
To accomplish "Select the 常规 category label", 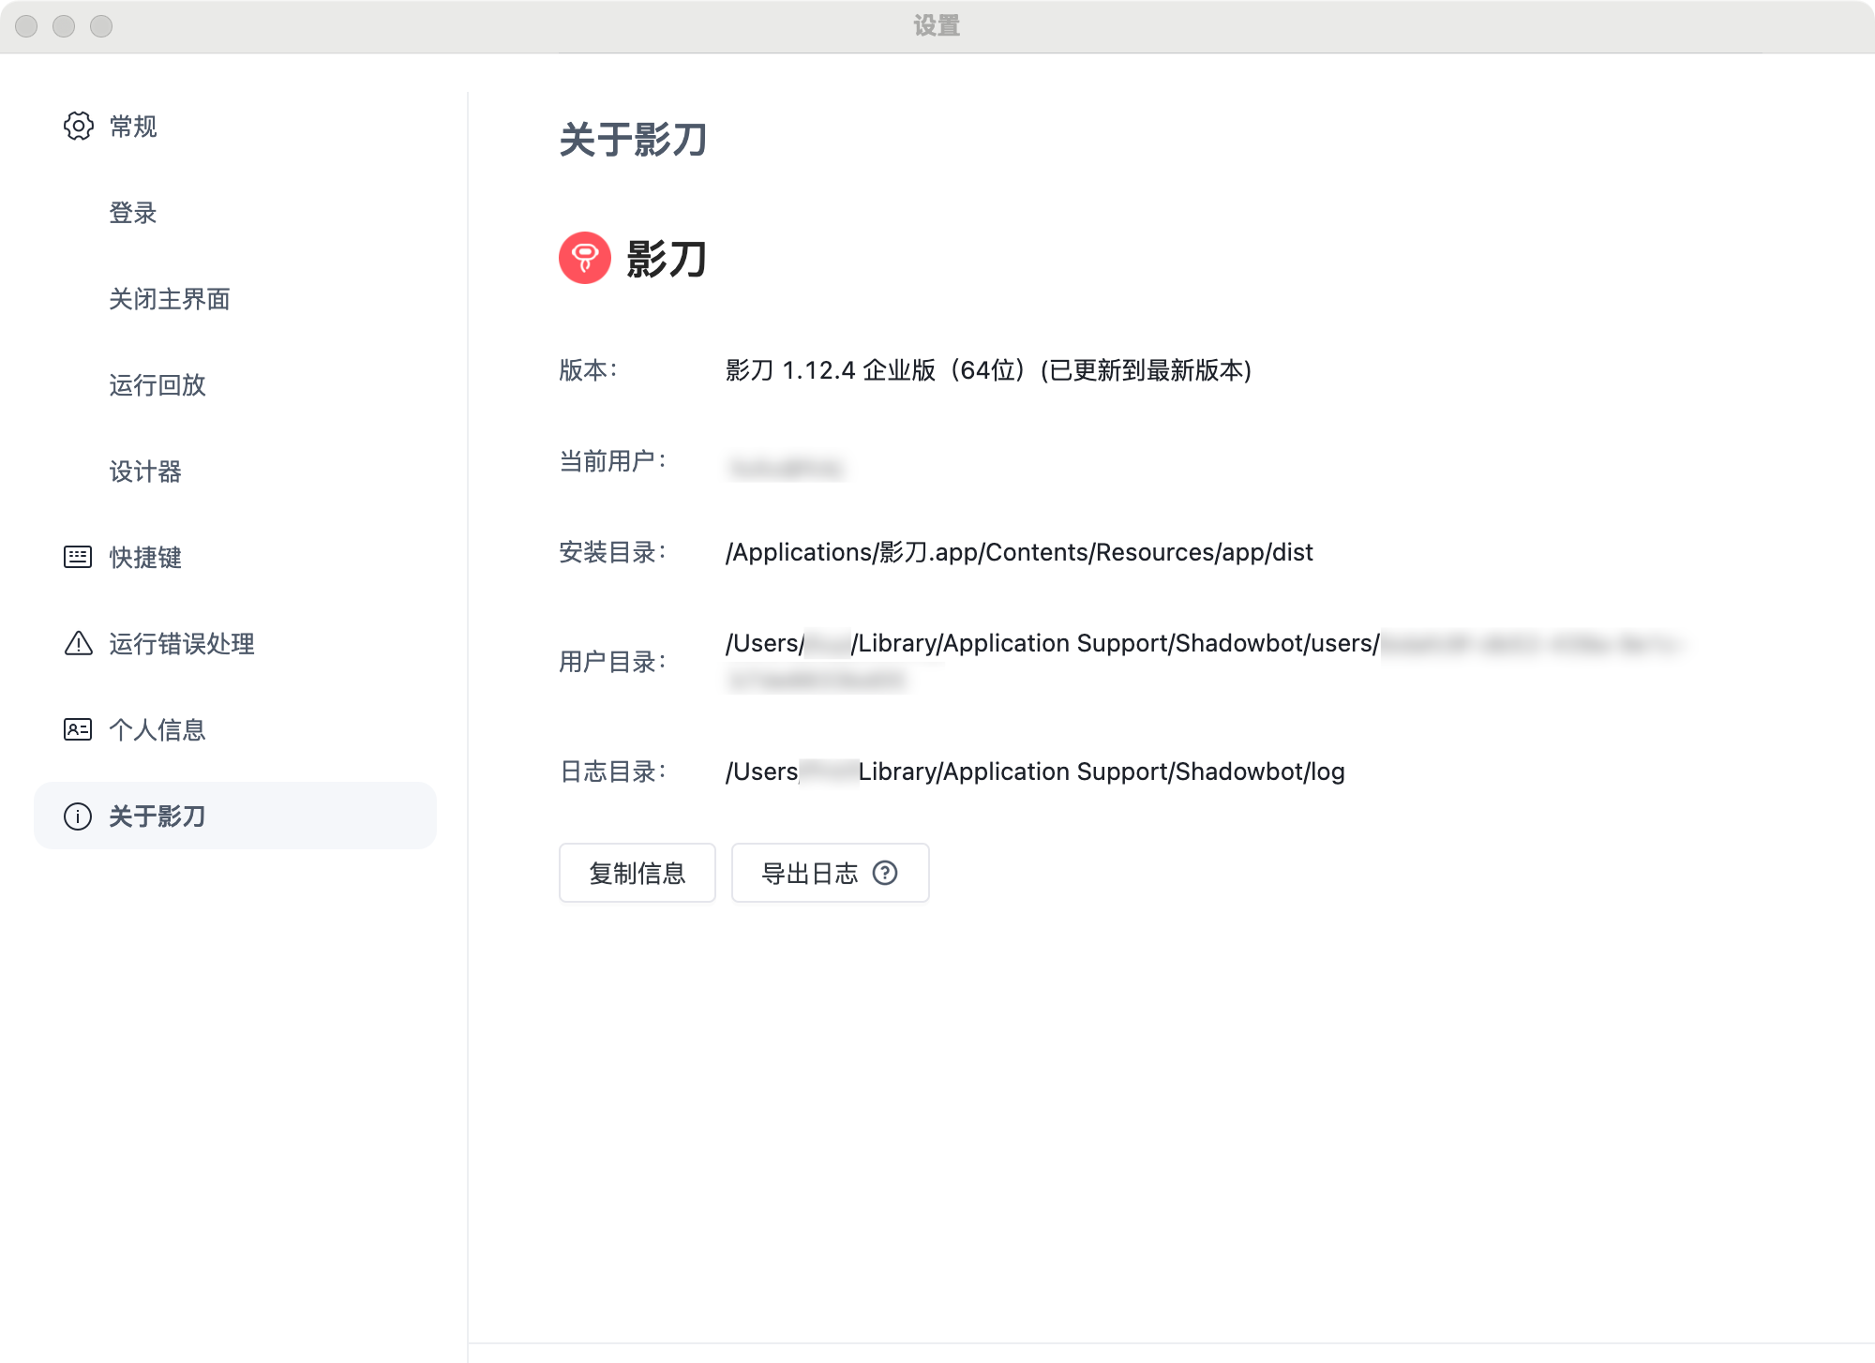I will point(133,127).
